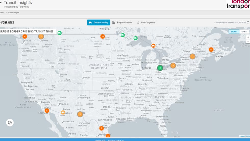Zoom in on the map
Viewport: 250px width, 141px height.
248,37
